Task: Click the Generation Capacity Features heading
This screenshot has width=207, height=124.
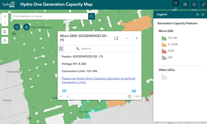Action: pos(177,23)
